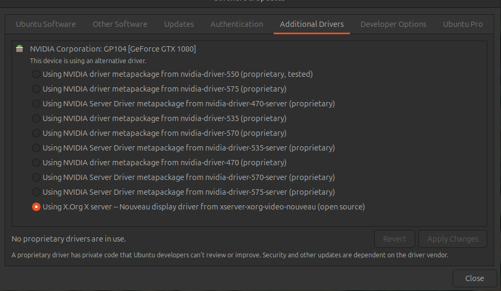Screen dimensions: 501x291
Task: Select nvidia-driver-470 proprietary driver
Action: tap(36, 163)
